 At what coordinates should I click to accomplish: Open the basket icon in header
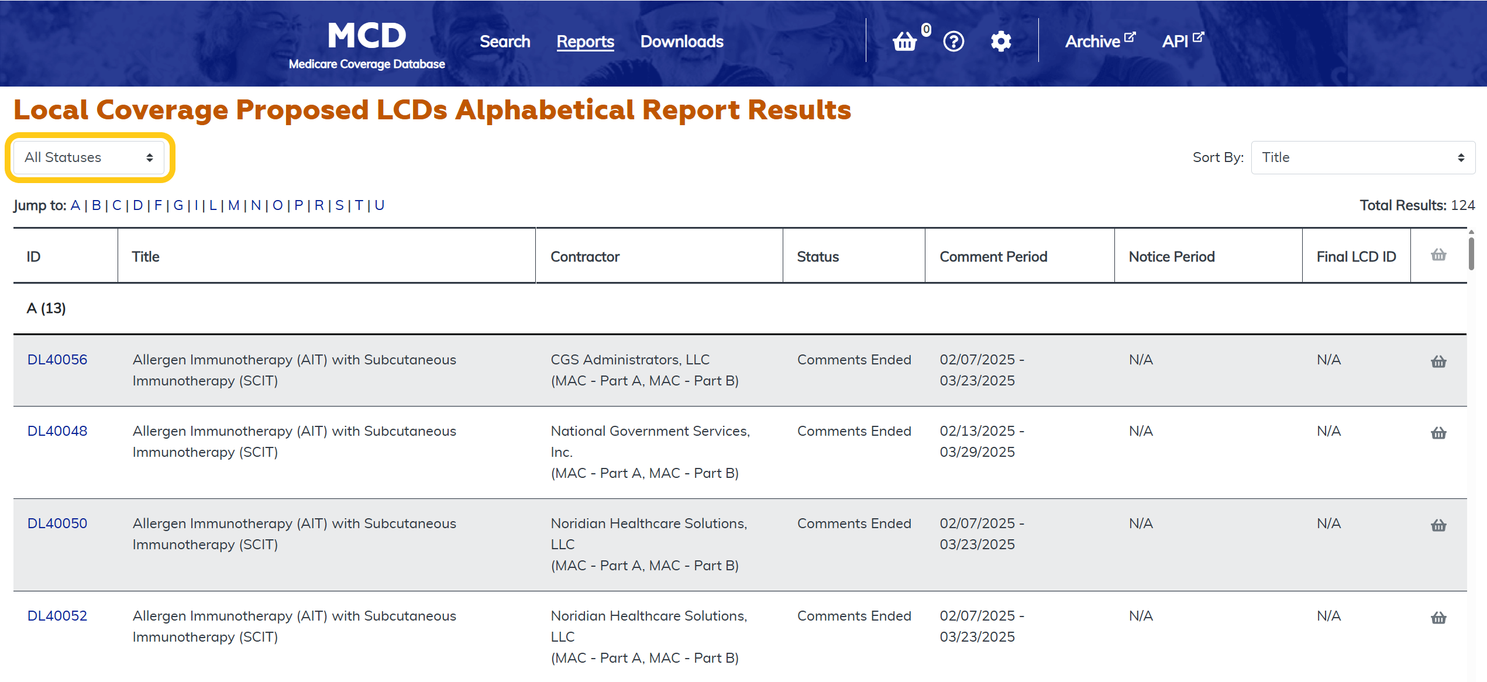point(905,42)
